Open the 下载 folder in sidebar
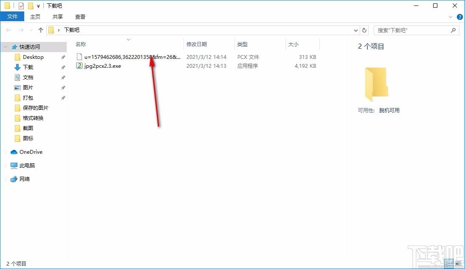The height and width of the screenshot is (269, 465). pos(28,67)
